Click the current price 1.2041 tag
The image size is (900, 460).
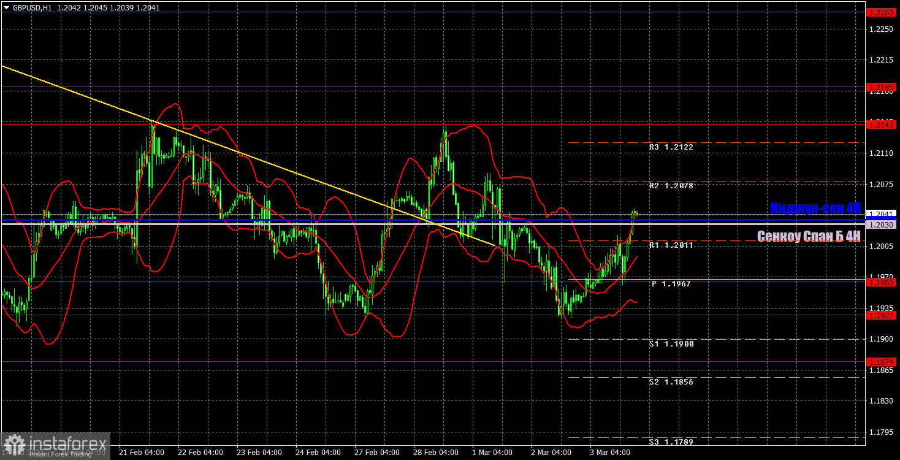click(x=882, y=215)
